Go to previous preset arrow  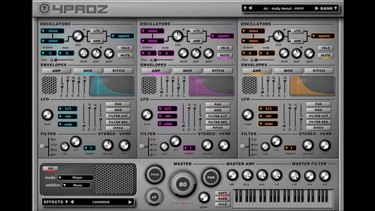coord(250,8)
